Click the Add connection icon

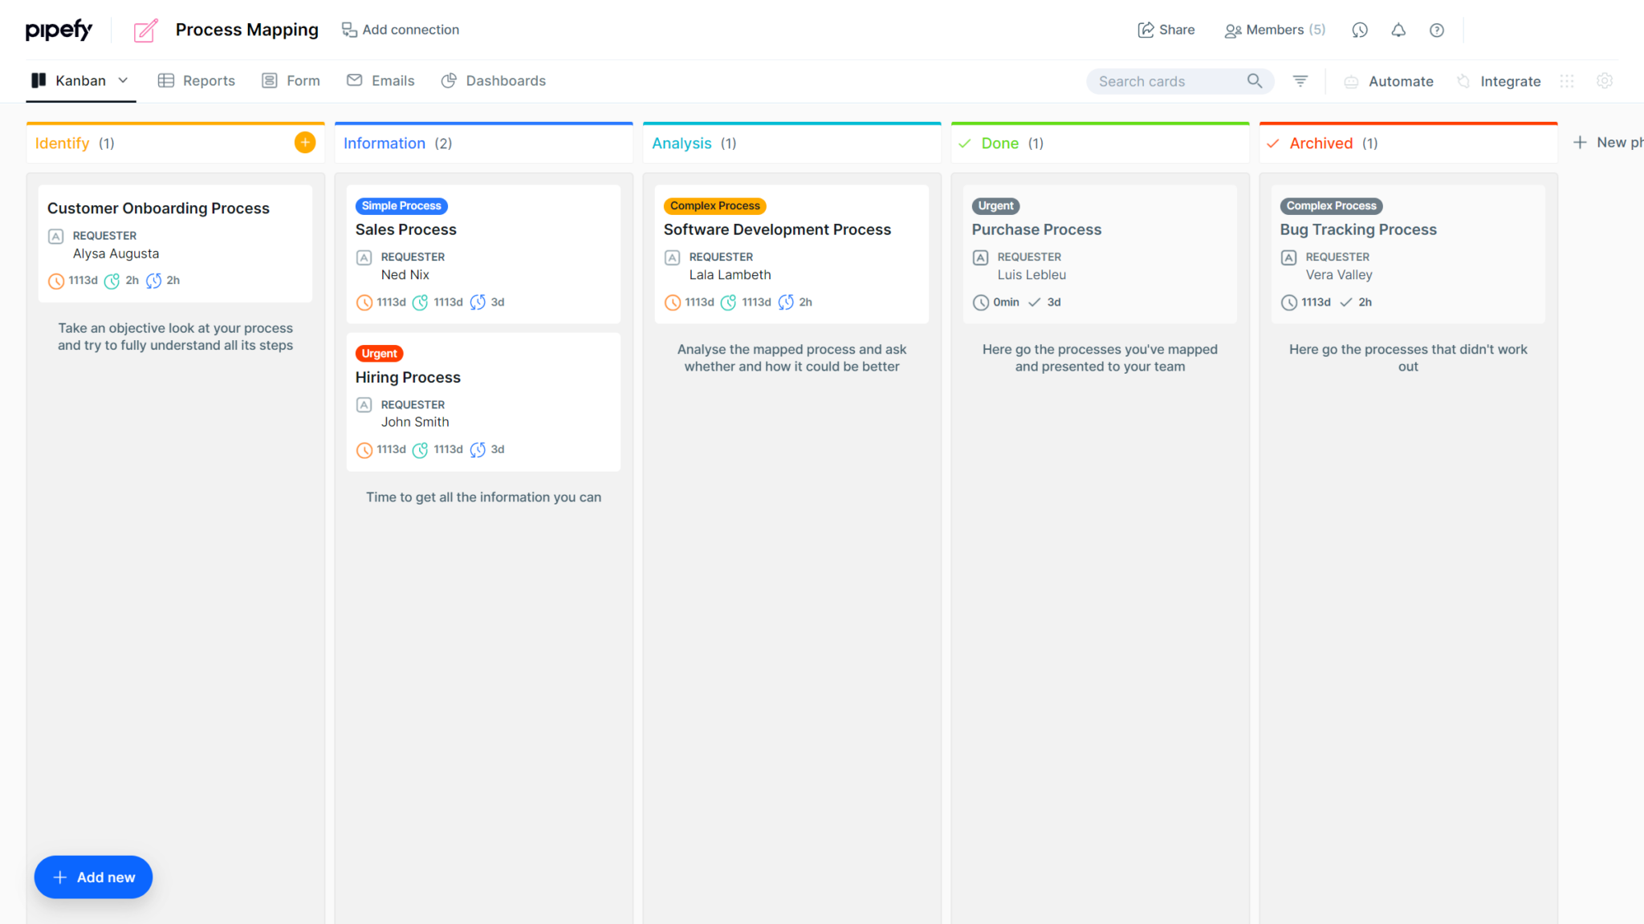pos(349,30)
